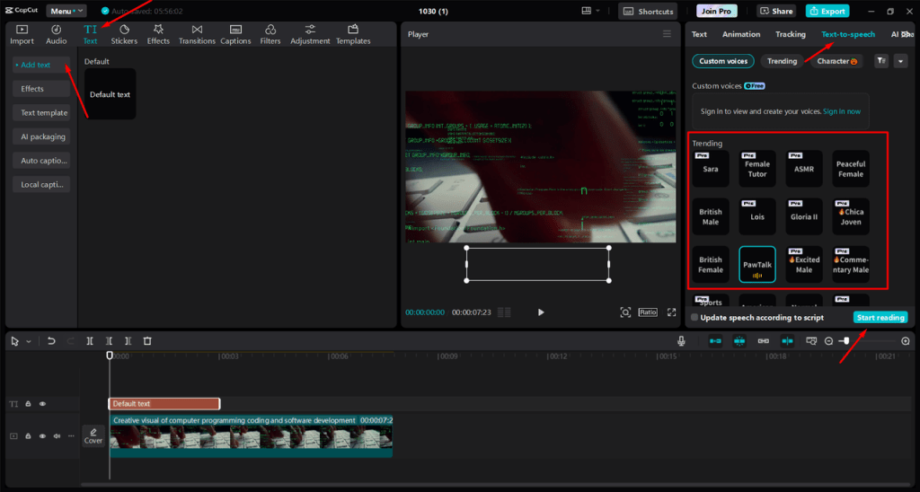
Task: Open the Stickers panel
Action: click(124, 34)
